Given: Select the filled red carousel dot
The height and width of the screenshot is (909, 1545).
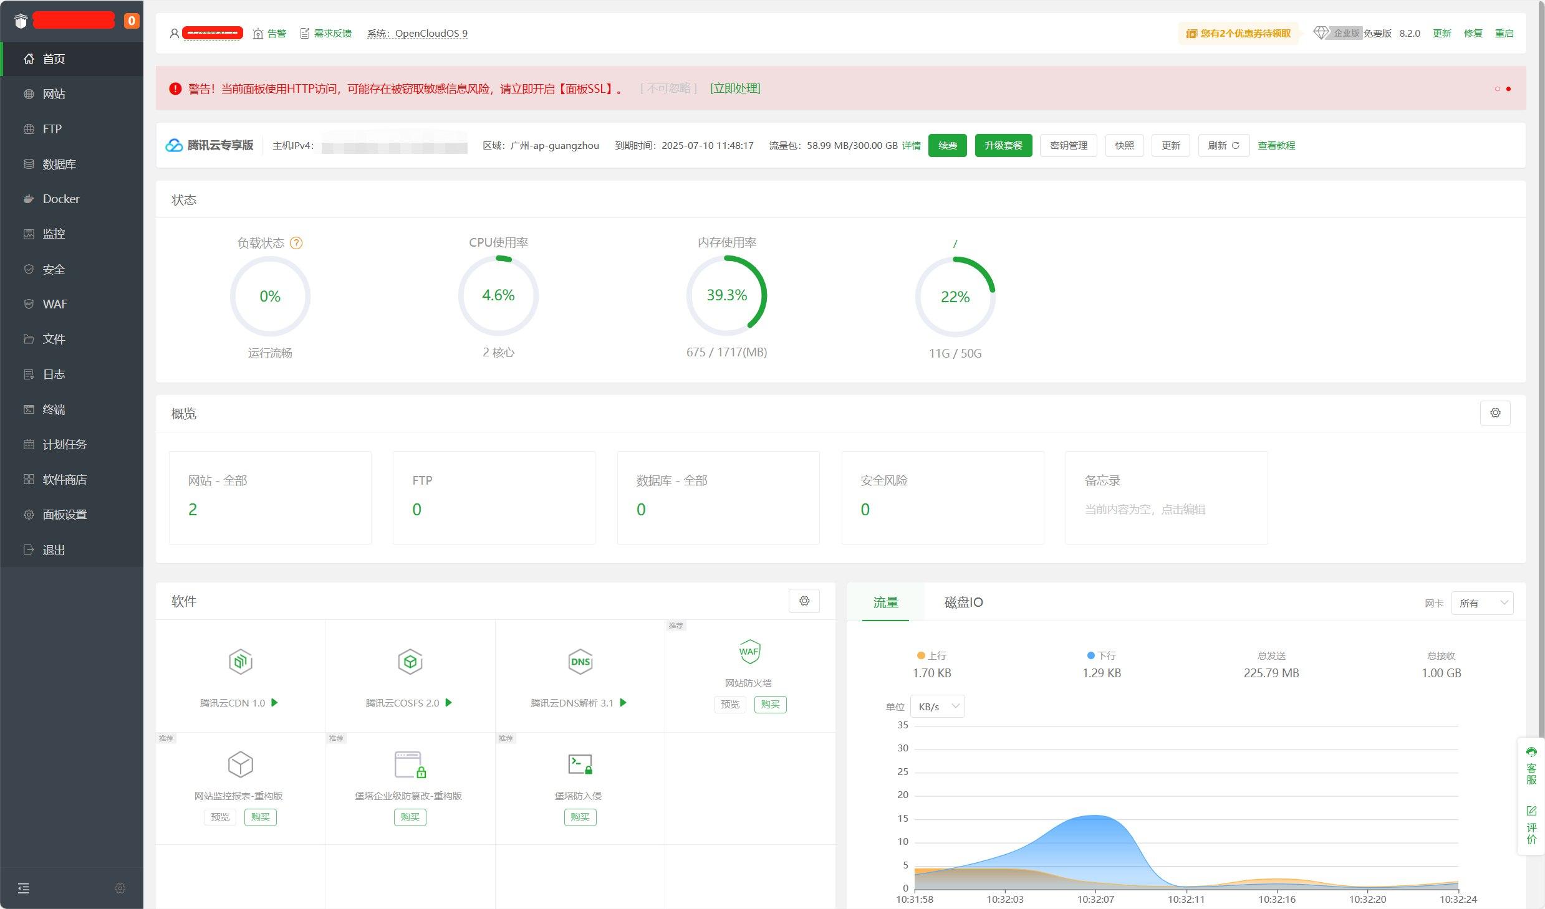Looking at the screenshot, I should (x=1508, y=88).
